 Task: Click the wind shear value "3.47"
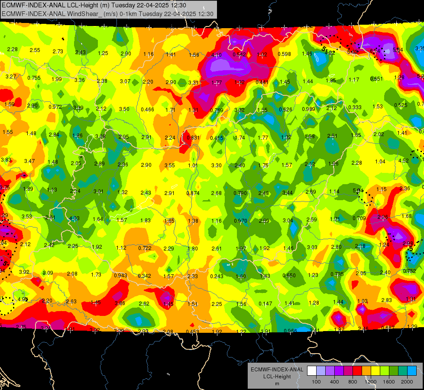pos(29,161)
